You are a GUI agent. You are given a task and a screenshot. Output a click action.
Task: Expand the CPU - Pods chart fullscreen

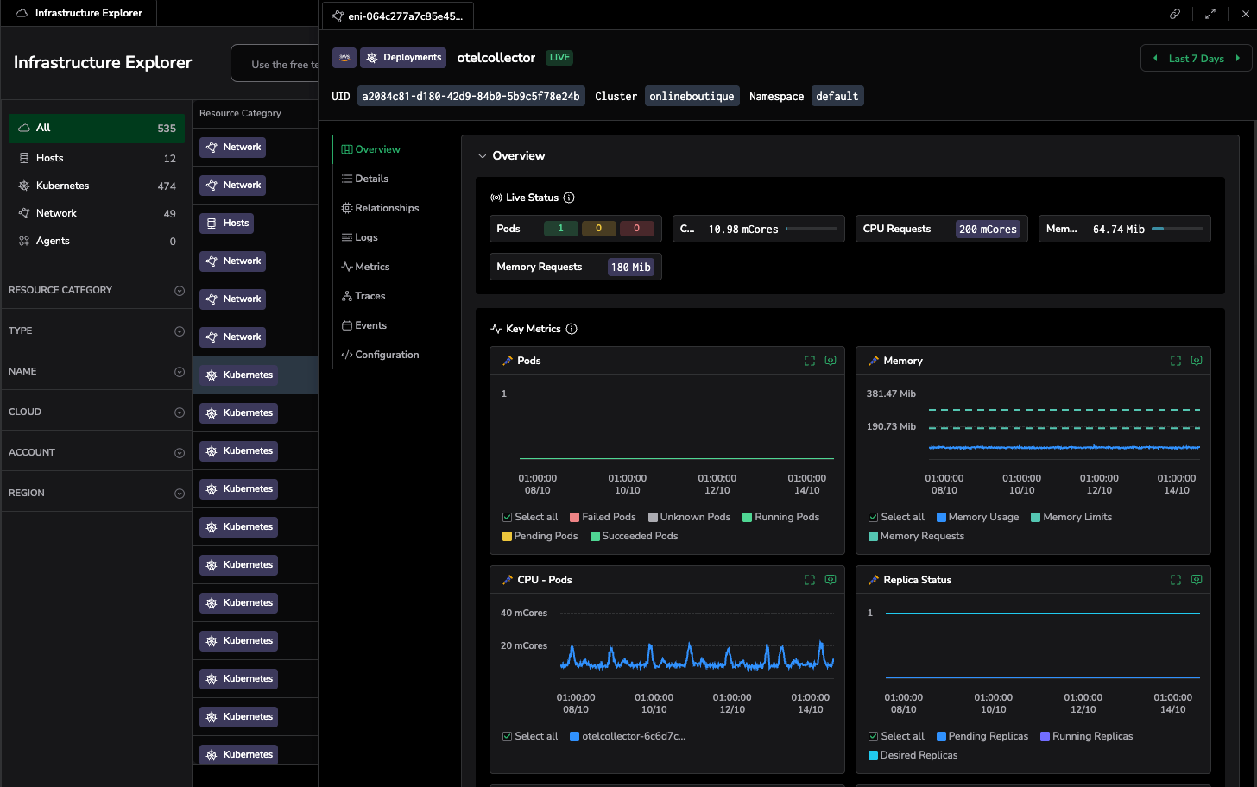(810, 580)
